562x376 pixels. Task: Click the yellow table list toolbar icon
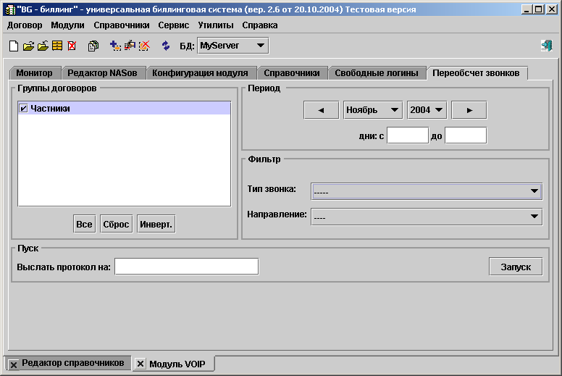57,46
